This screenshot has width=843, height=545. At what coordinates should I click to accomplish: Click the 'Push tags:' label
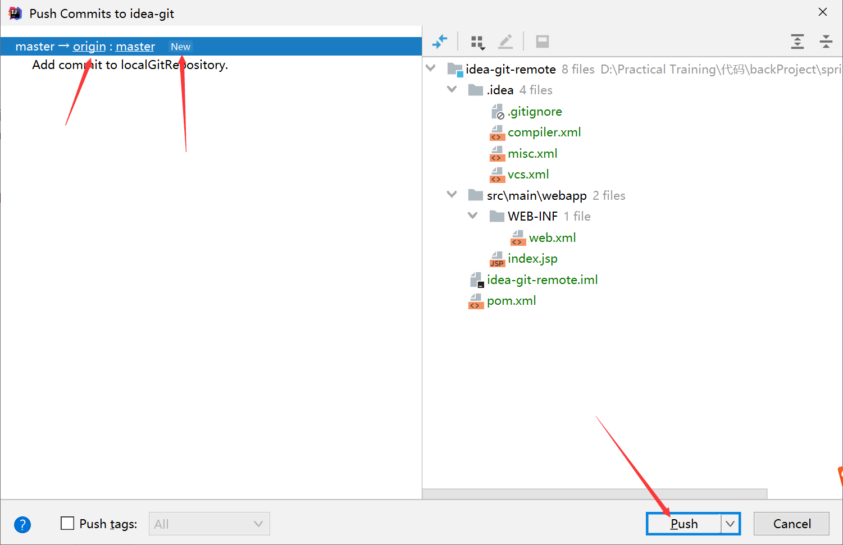[108, 524]
